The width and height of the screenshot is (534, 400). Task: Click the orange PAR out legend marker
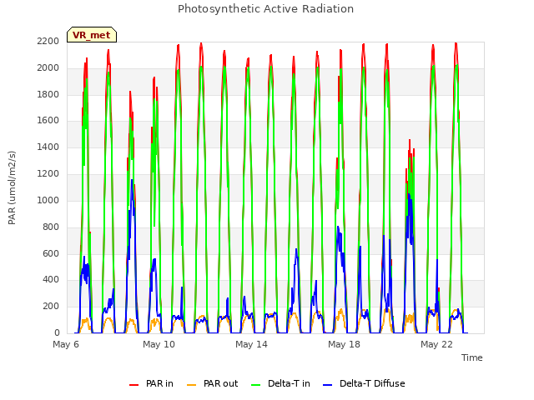coord(192,385)
